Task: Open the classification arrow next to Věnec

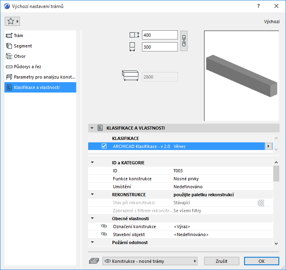Action: click(x=268, y=146)
